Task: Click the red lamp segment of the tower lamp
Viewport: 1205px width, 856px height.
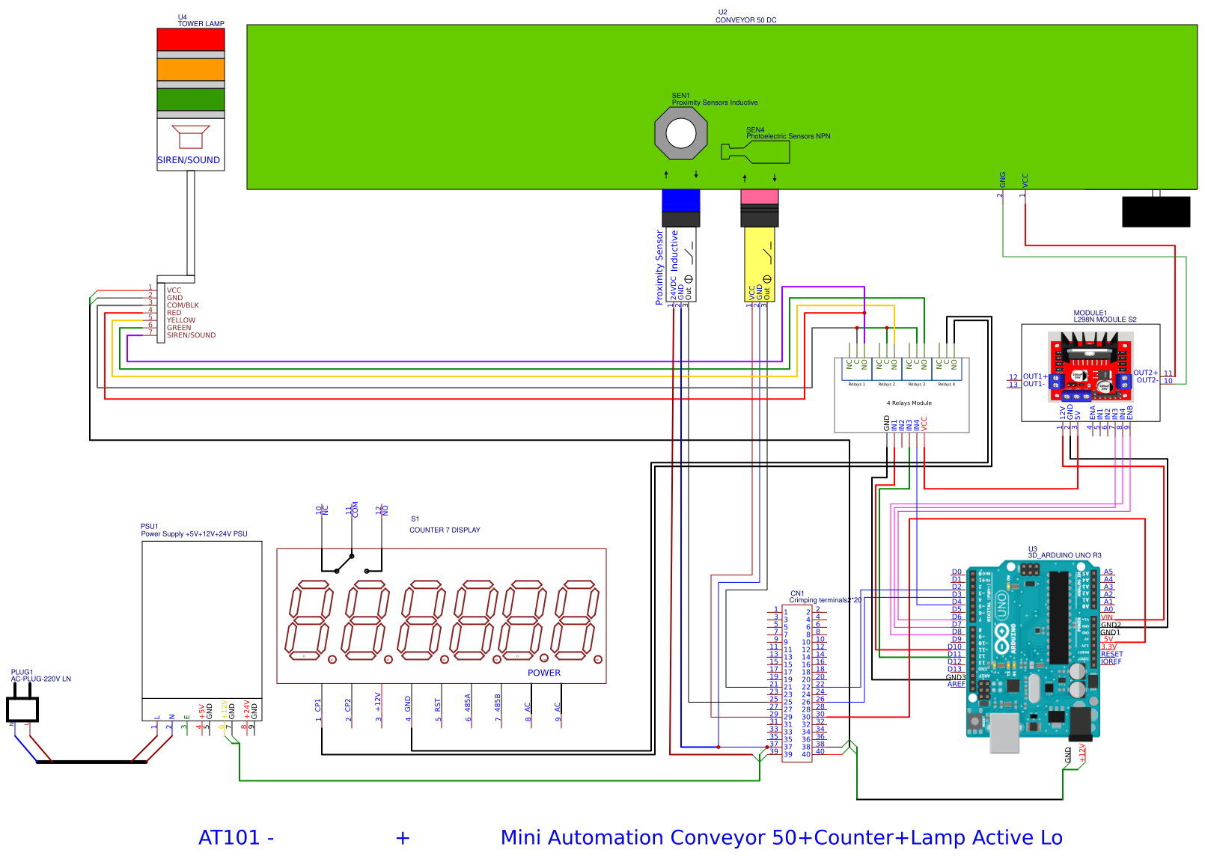Action: click(x=191, y=39)
